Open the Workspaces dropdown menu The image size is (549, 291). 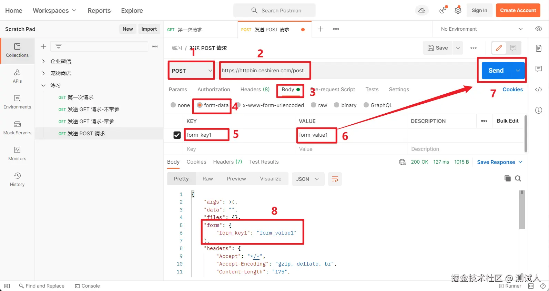tap(54, 10)
